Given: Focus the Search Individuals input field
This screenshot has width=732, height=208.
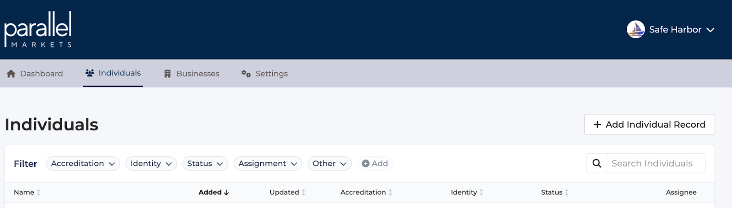Looking at the screenshot, I should [655, 163].
